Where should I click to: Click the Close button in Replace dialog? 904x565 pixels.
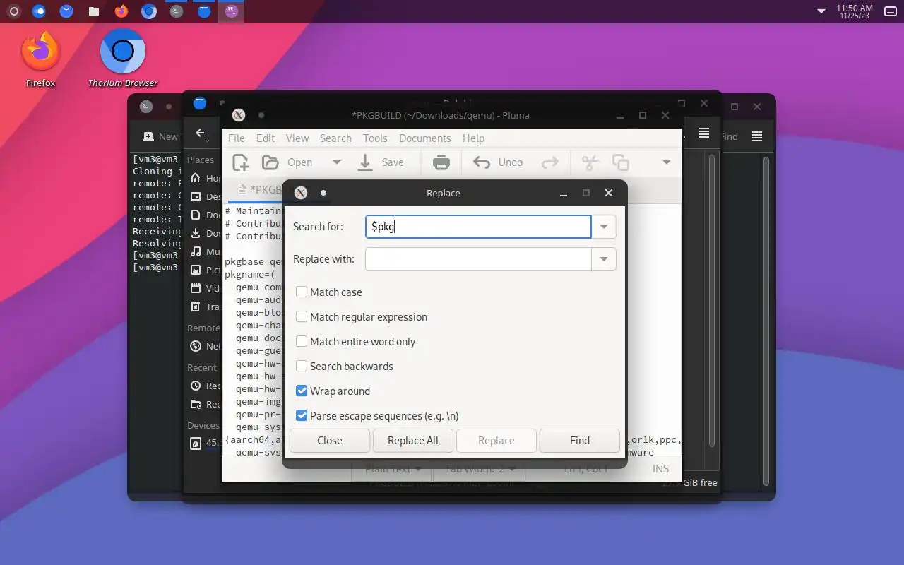point(330,441)
